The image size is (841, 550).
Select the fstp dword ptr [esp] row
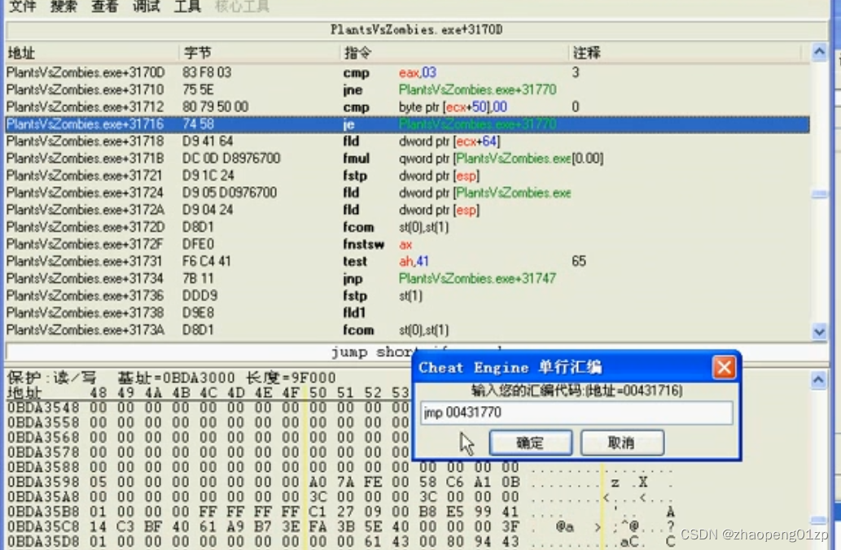[407, 175]
